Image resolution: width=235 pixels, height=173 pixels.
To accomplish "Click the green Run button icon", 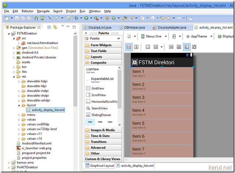I will [x=86, y=18].
